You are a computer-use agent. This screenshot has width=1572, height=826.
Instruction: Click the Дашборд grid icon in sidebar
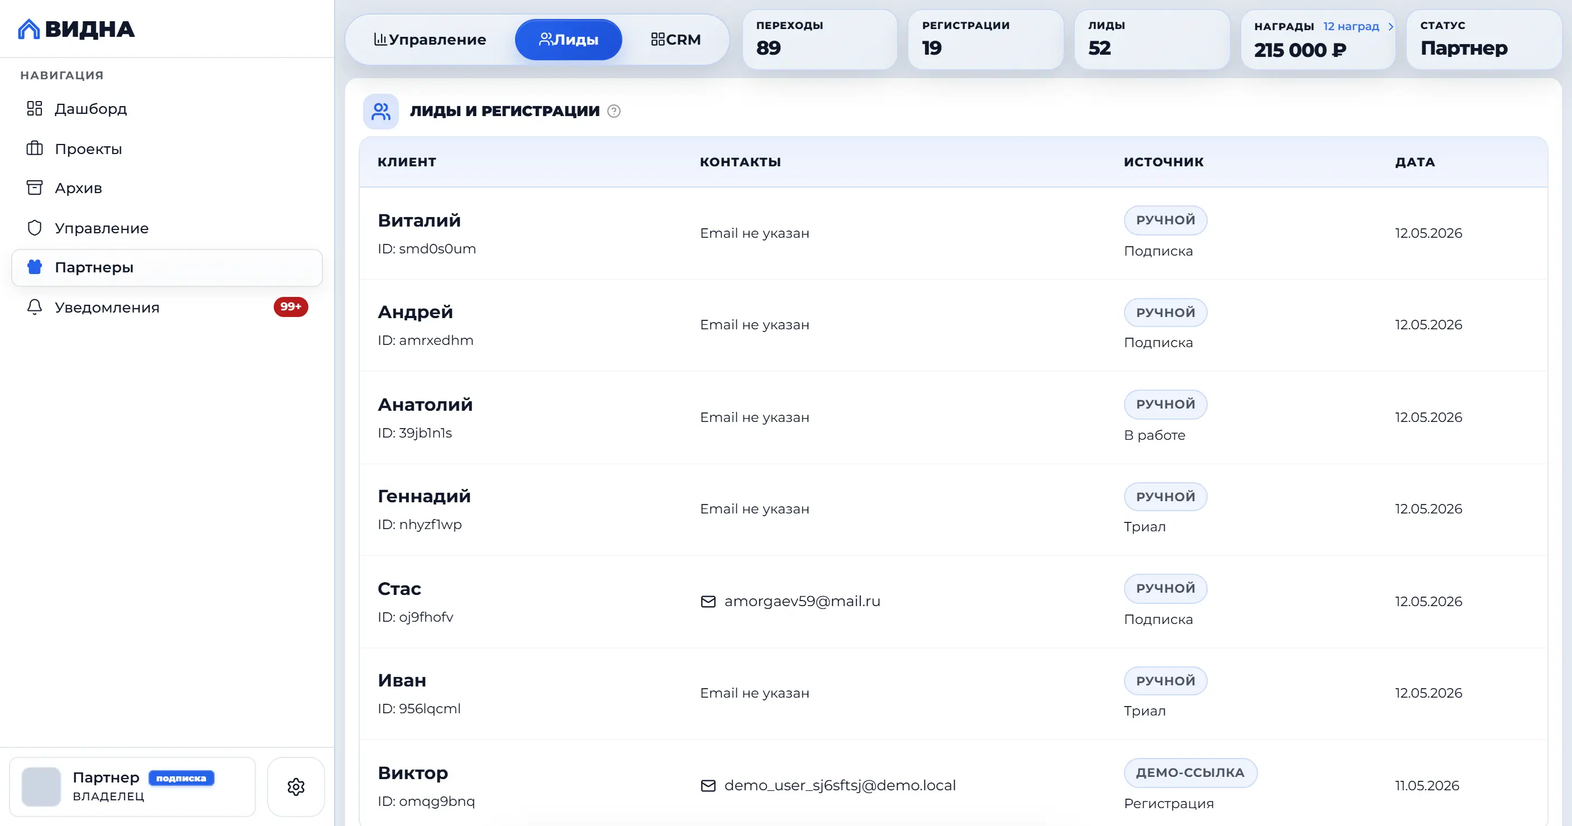pyautogui.click(x=35, y=108)
